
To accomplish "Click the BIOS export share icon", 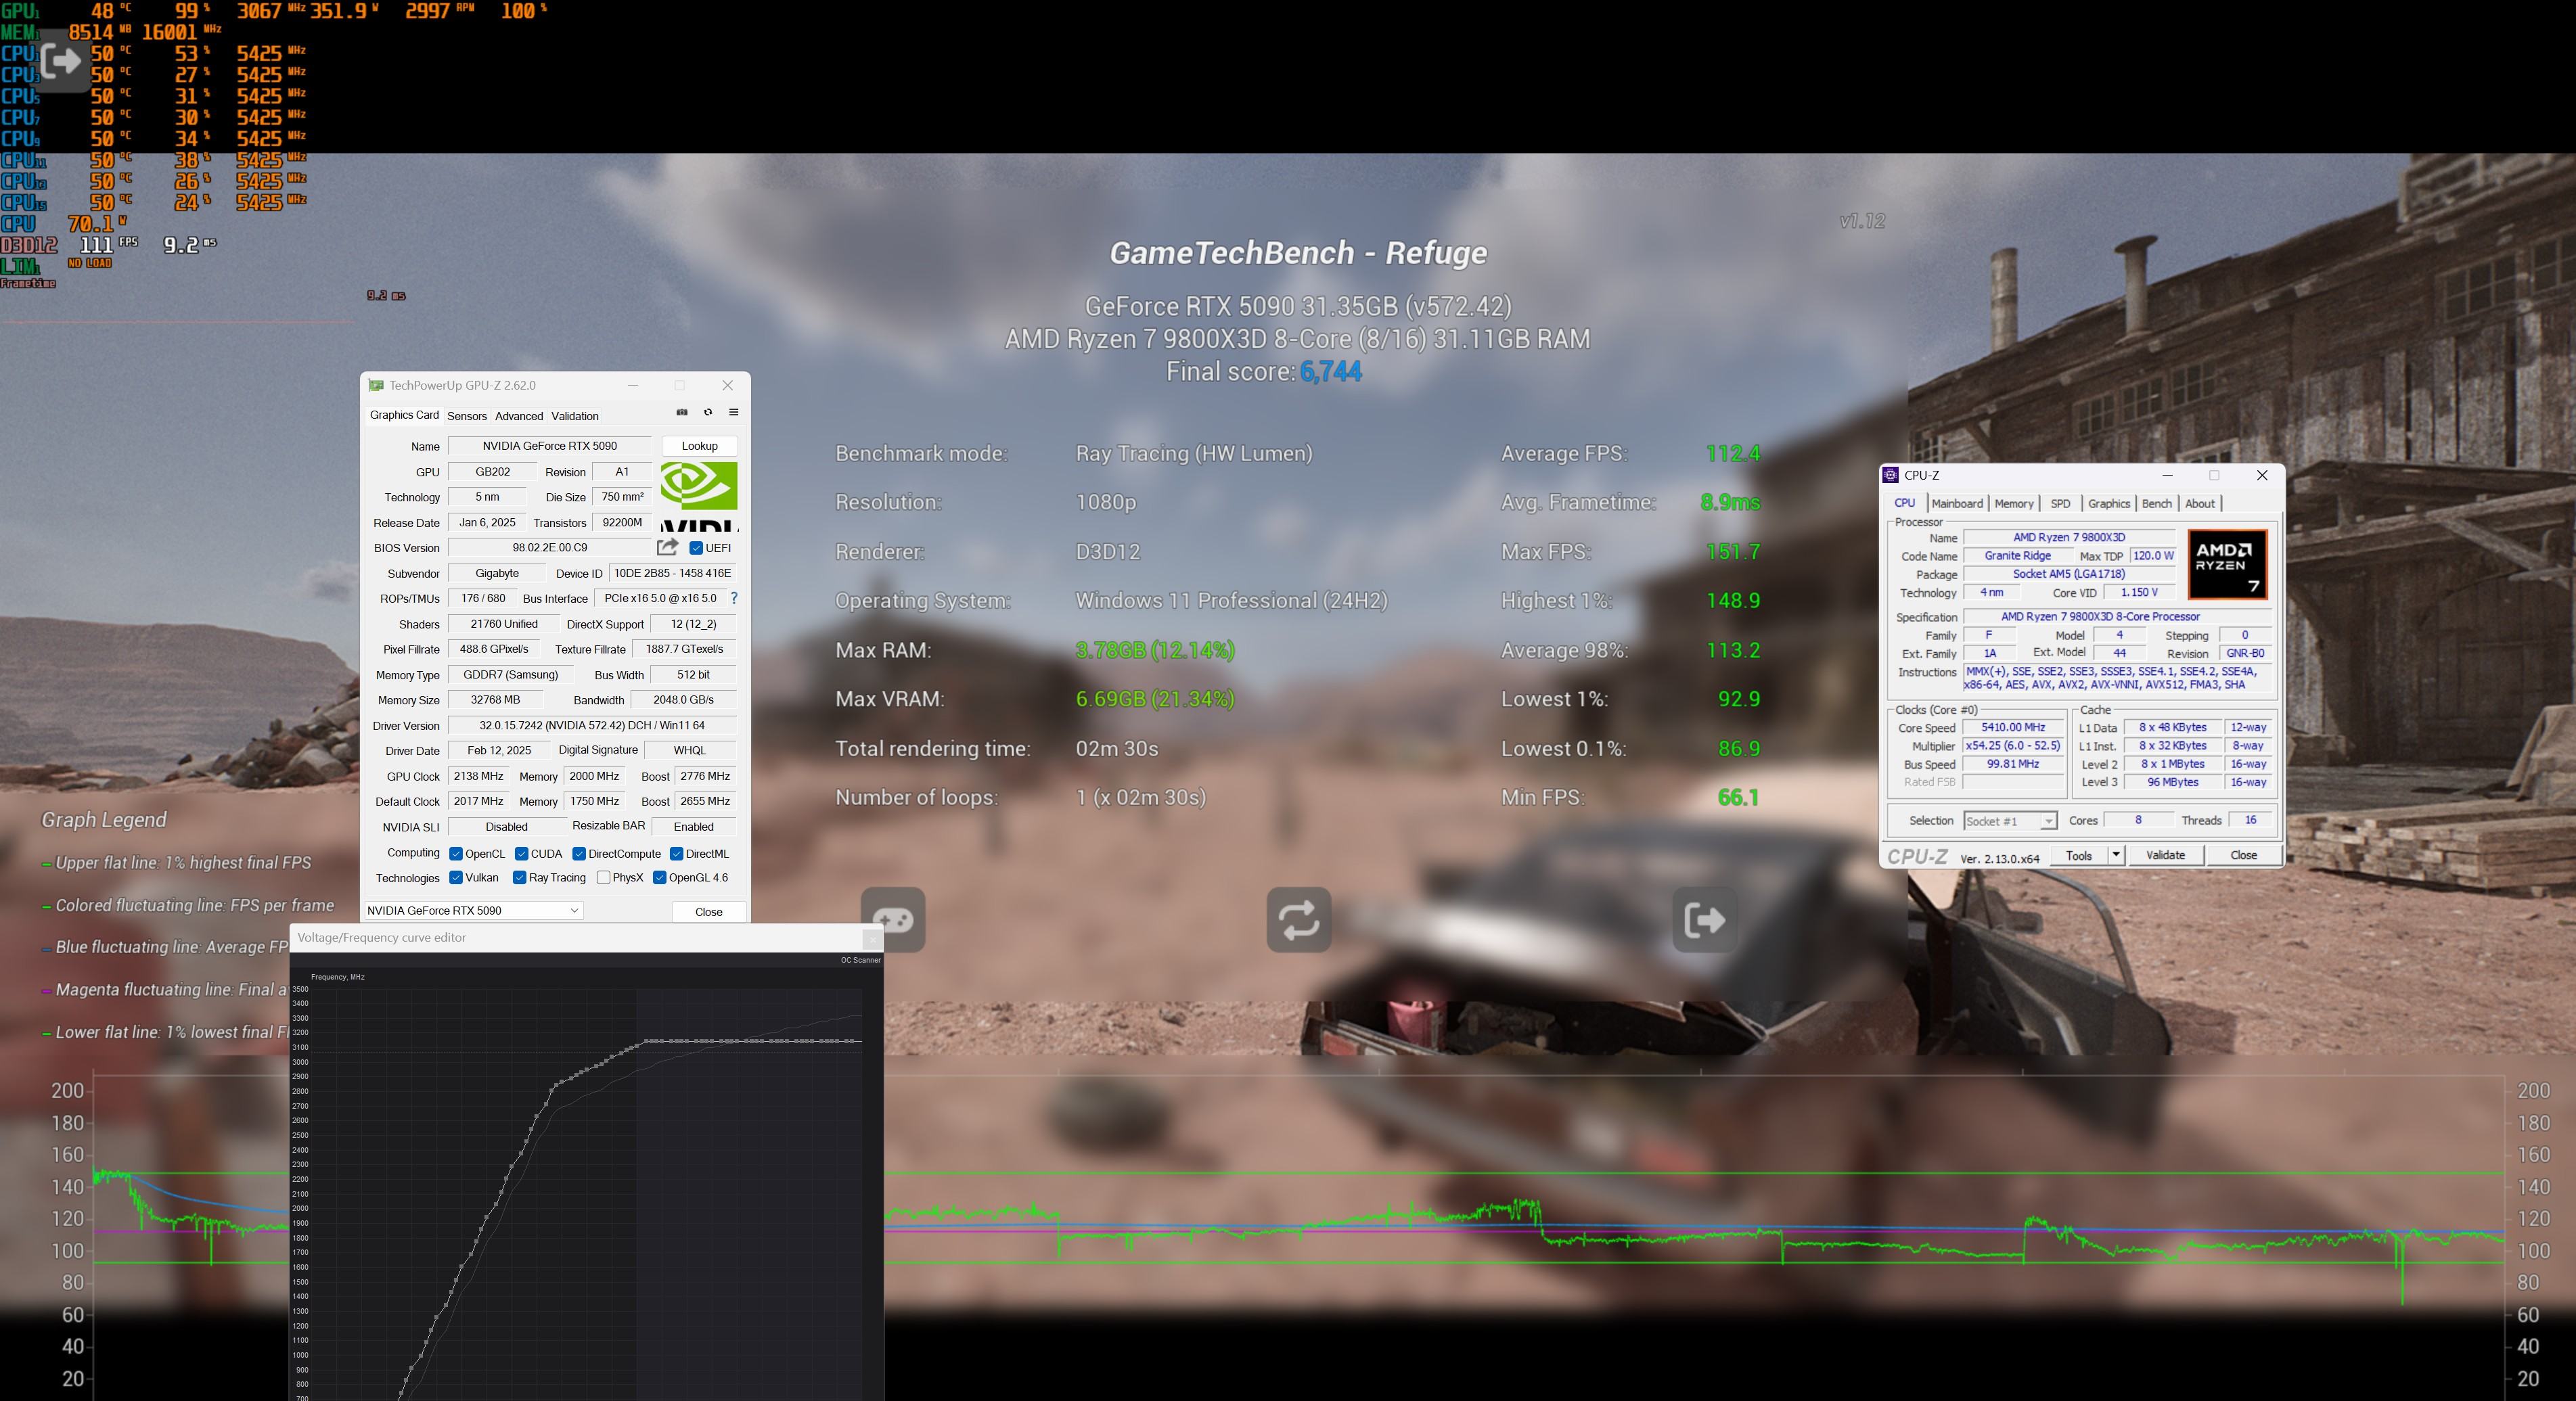I will [667, 547].
